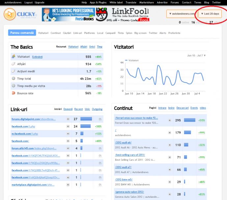Open the forums.digitalpoint.com/showthrea... link
Viewport: 227px width, 200px height.
point(34,119)
